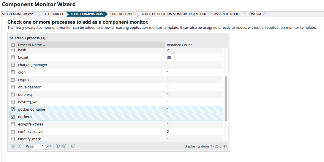The width and height of the screenshot is (324, 162).
Task: Click the ecryptfs-kthrea process name
Action: (x=31, y=124)
